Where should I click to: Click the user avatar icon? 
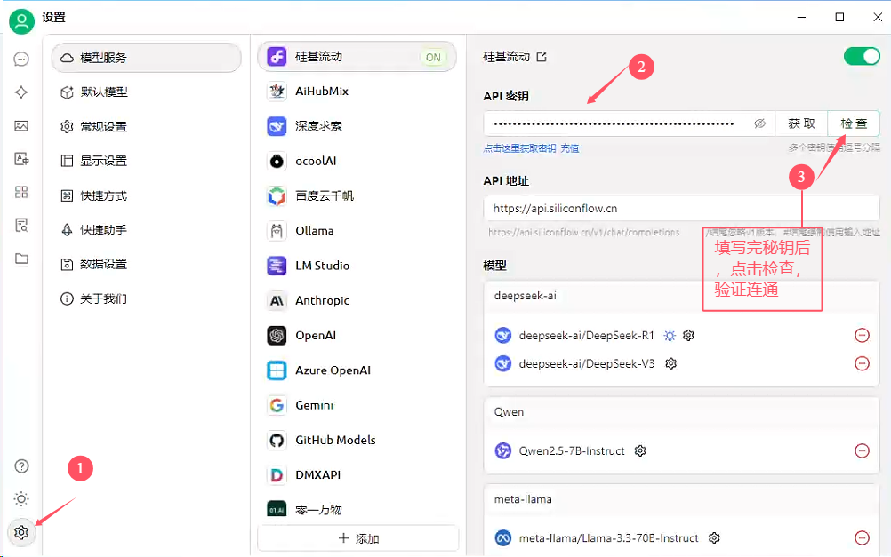[x=21, y=21]
